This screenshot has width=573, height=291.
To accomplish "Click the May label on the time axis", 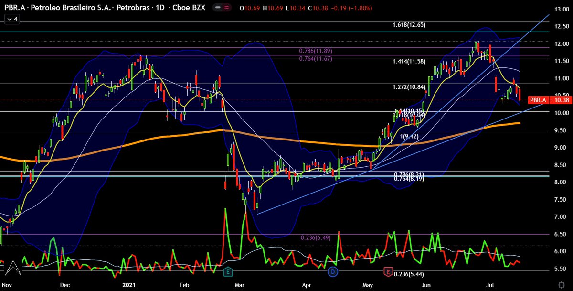I will pos(368,285).
